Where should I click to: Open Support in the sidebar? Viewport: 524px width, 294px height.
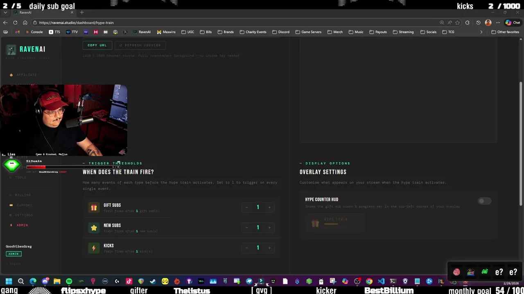coord(21,205)
